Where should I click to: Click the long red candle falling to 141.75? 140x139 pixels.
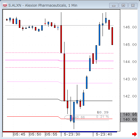64,77
